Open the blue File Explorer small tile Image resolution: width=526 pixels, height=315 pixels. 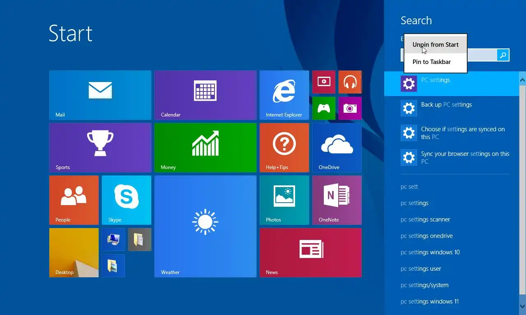113,266
